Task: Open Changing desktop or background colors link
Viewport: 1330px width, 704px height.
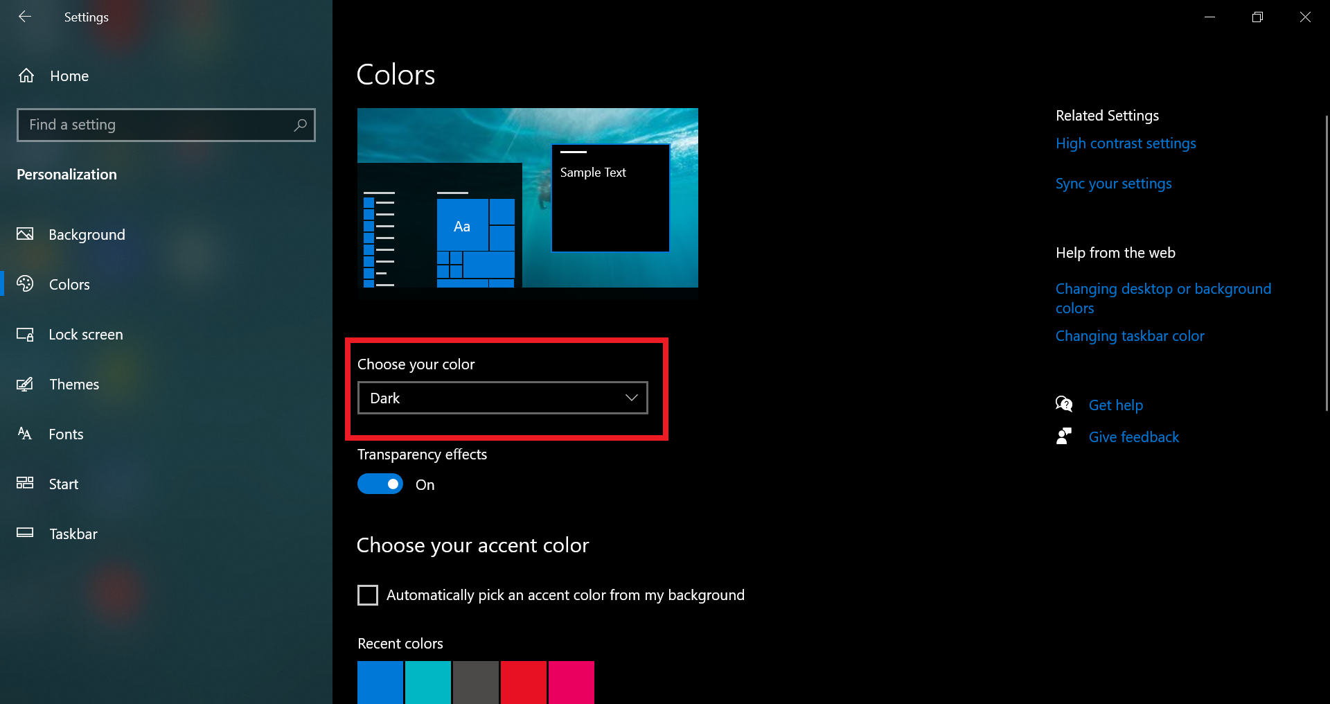Action: pyautogui.click(x=1164, y=298)
